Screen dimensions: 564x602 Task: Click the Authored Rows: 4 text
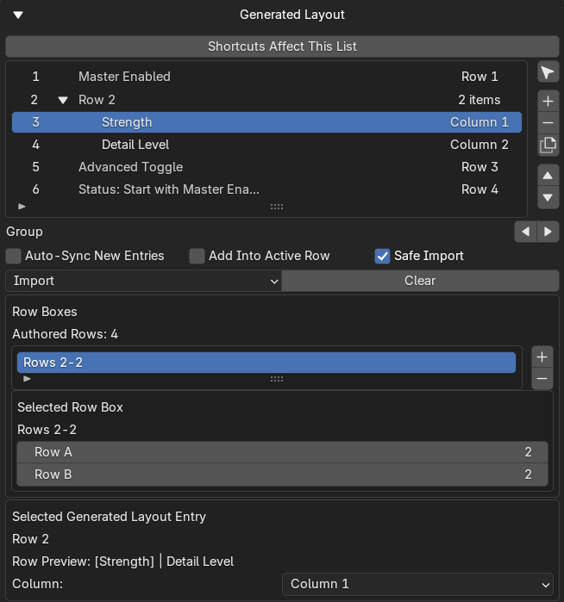65,334
